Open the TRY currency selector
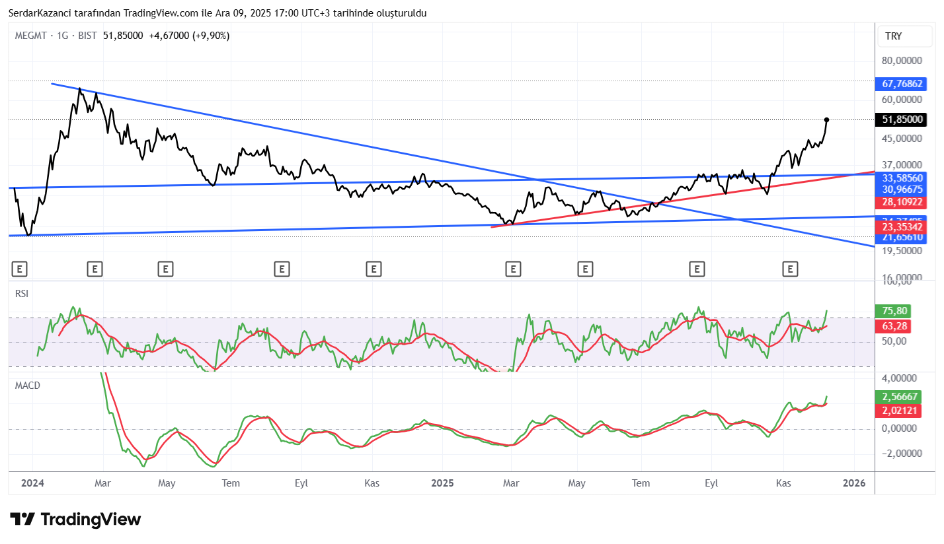This screenshot has width=944, height=544. pos(893,36)
